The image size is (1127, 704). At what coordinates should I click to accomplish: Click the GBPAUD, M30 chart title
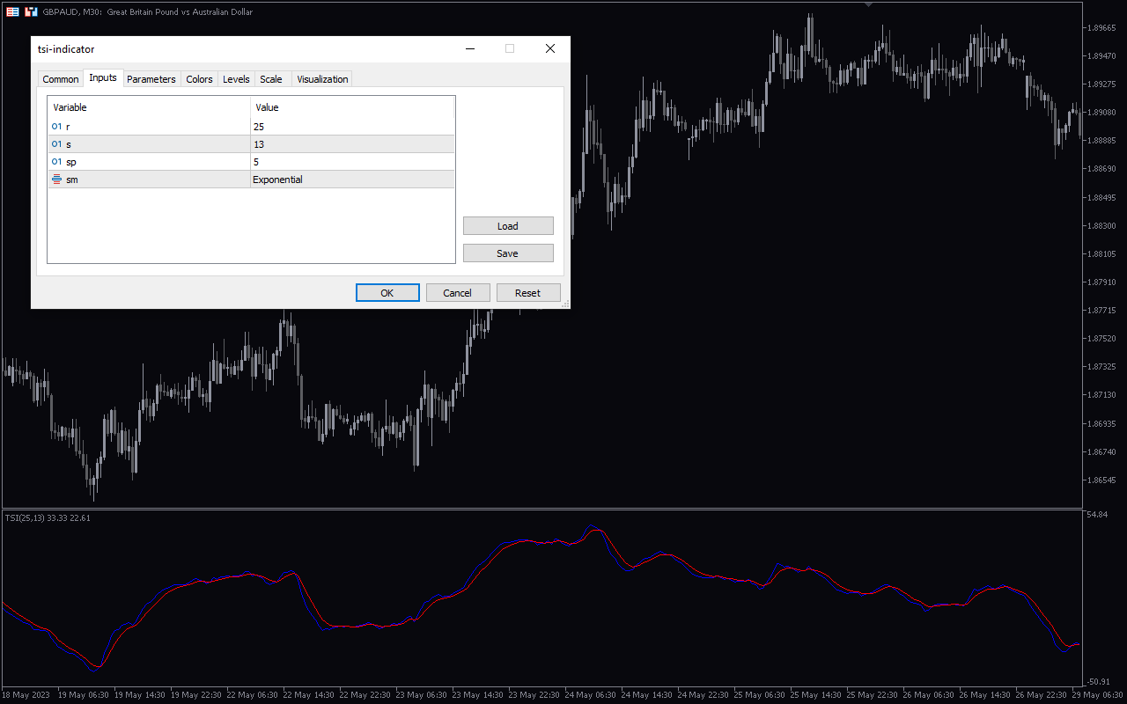[148, 12]
